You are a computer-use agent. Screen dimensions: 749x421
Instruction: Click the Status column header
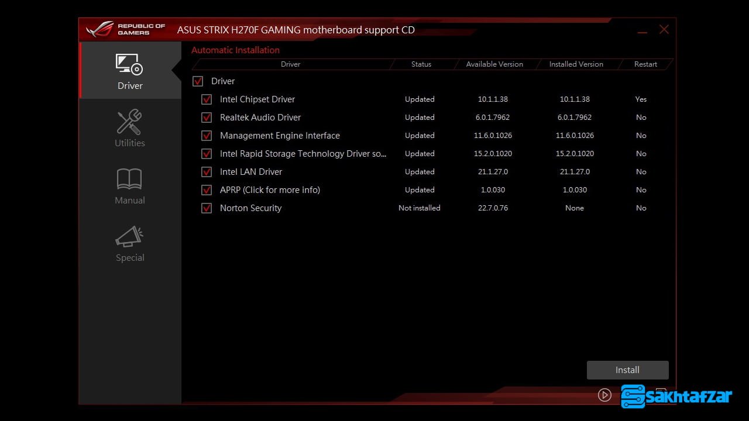point(421,64)
